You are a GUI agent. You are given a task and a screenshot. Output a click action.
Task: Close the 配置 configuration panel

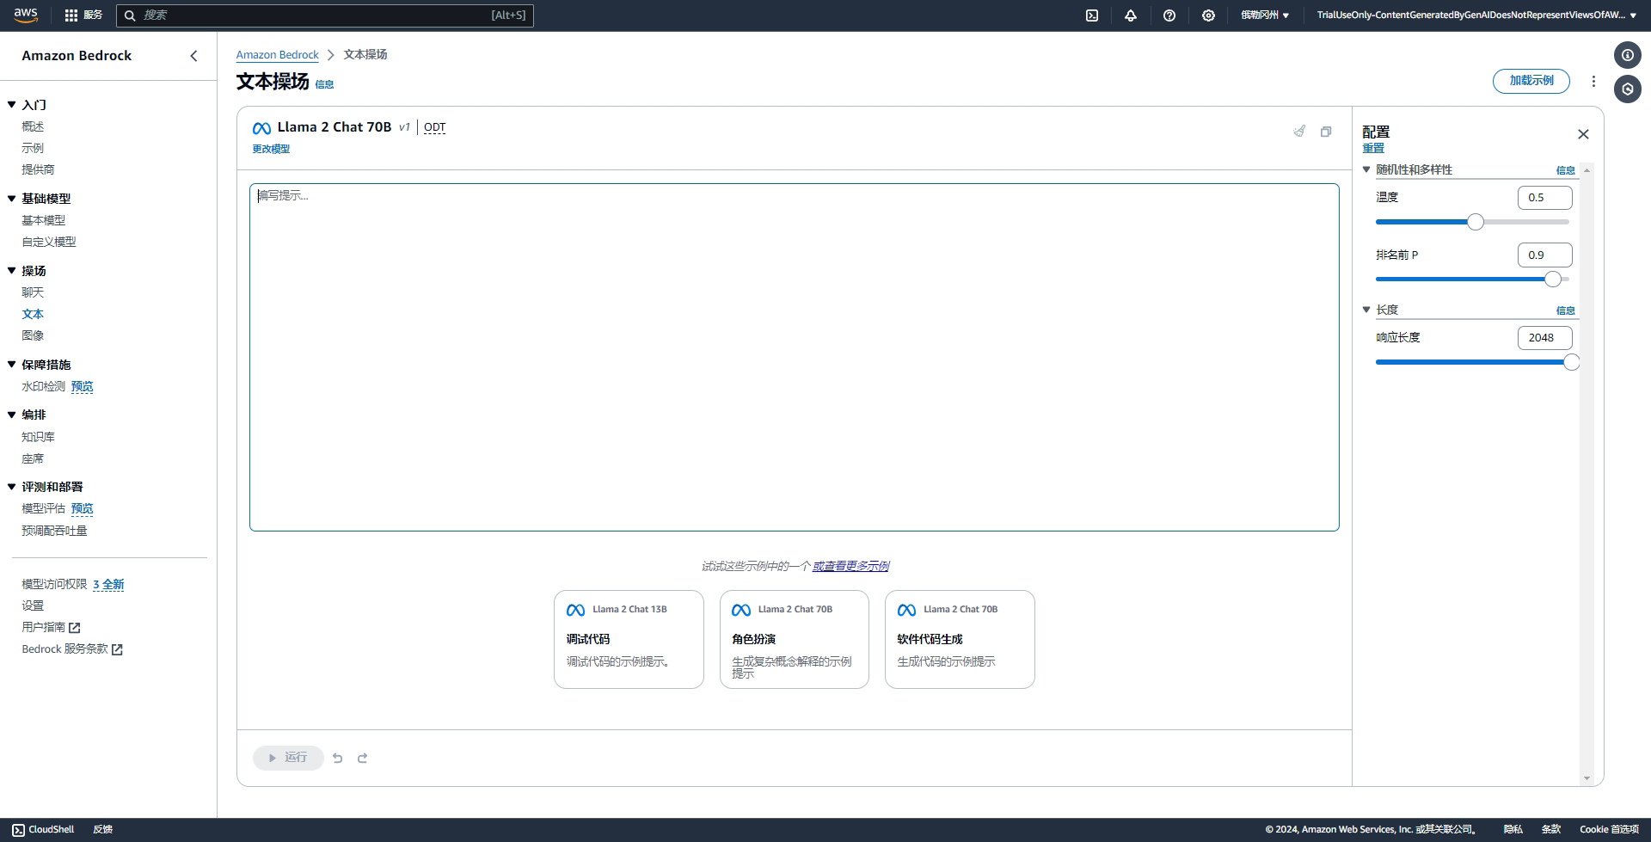[x=1583, y=134]
